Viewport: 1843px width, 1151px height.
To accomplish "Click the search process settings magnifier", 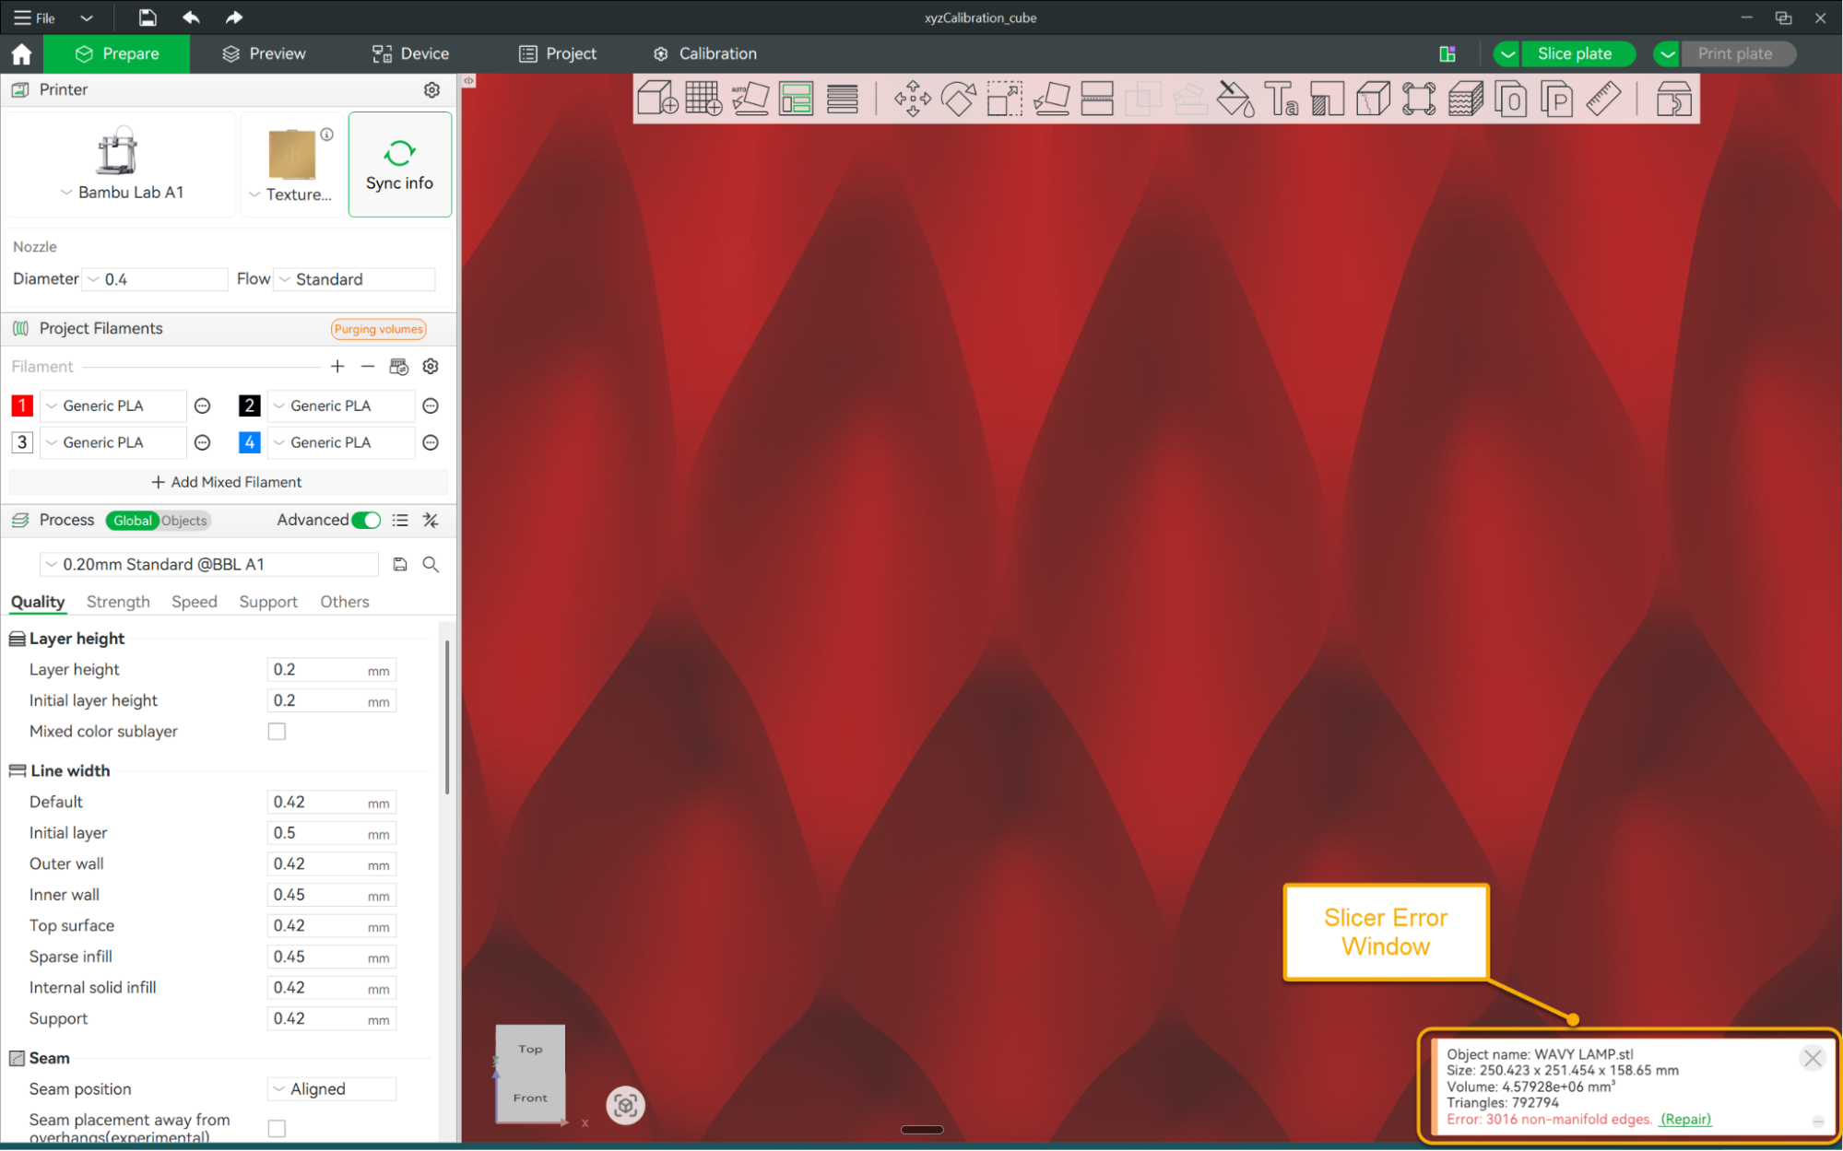I will click(431, 564).
